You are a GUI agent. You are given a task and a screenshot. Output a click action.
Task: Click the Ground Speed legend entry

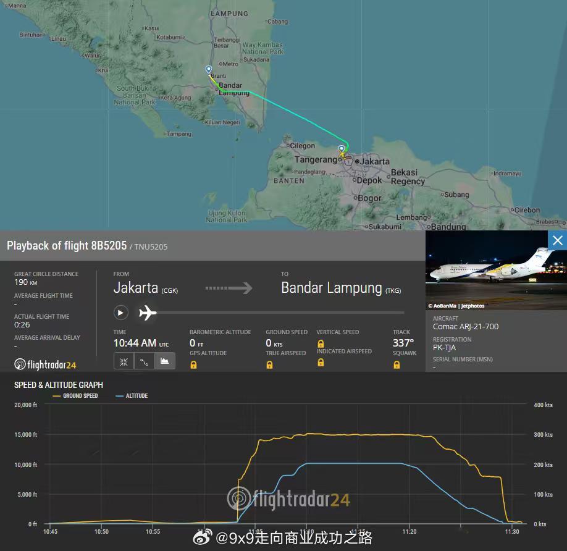tap(75, 396)
